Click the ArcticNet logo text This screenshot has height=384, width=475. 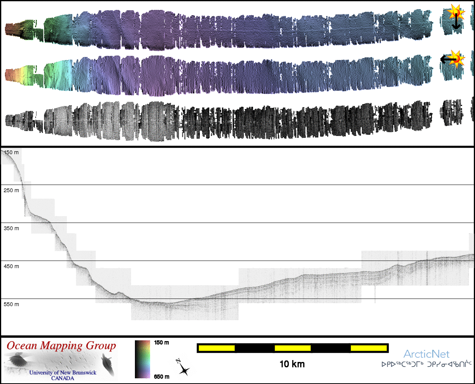[x=426, y=354]
